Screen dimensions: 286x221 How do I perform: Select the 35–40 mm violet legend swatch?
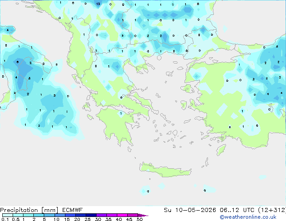pos(111,215)
